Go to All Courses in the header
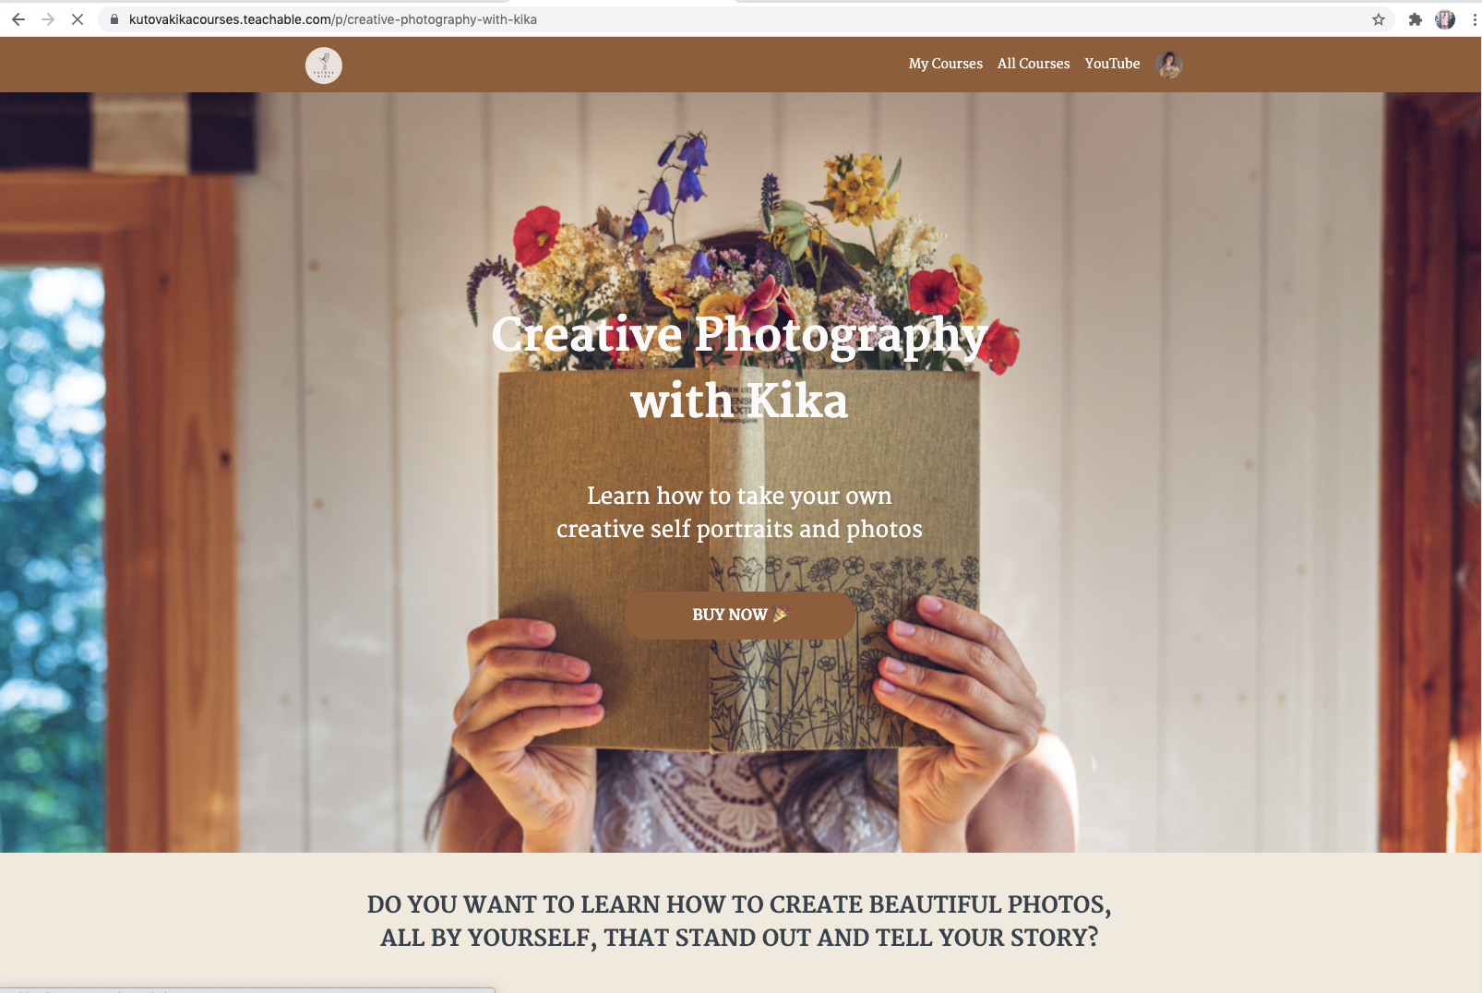 1034,64
